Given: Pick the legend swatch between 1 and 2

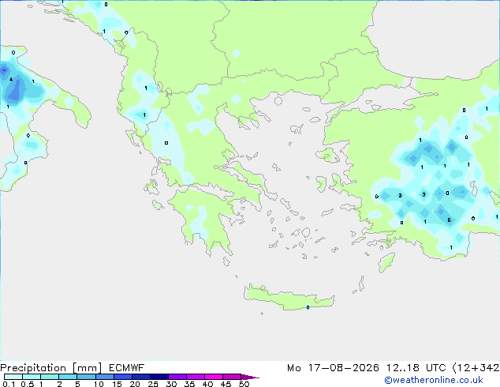Looking at the screenshot, I should [50, 377].
